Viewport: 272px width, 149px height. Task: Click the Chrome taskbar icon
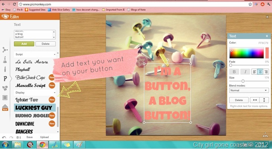tap(42, 145)
